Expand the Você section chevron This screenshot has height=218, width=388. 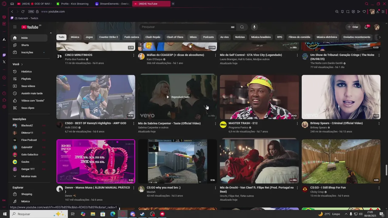click(x=22, y=64)
